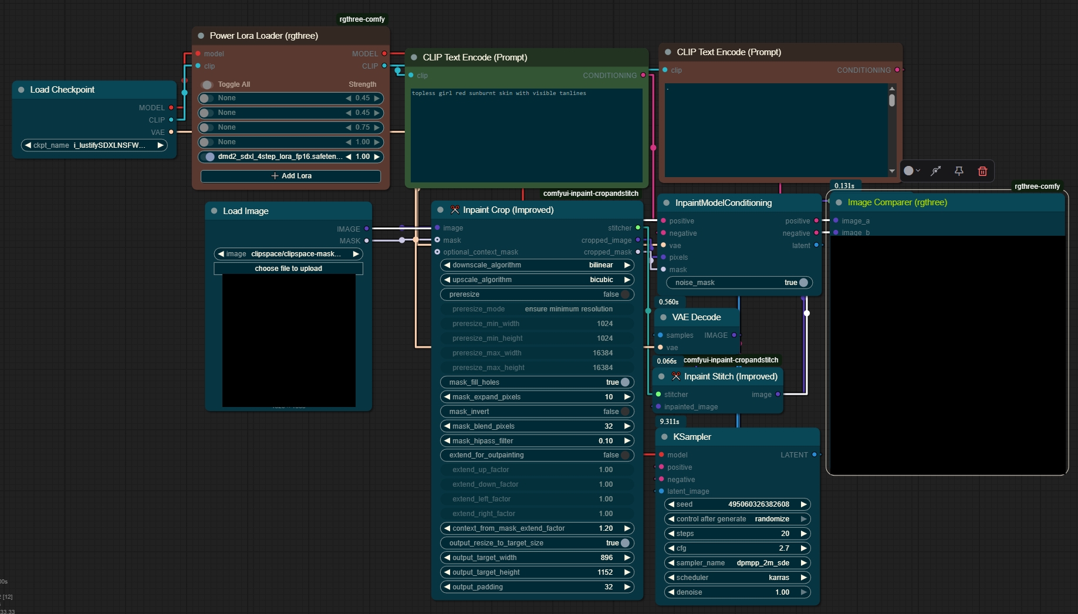Increase mask_expand_pixels with right arrow
This screenshot has height=614, width=1078.
[627, 397]
